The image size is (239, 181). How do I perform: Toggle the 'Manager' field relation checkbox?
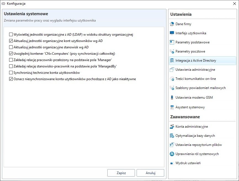click(x=11, y=60)
